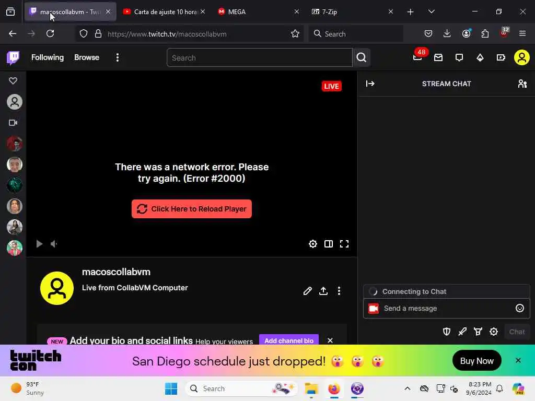Open chat shield moderation icon

pyautogui.click(x=447, y=332)
